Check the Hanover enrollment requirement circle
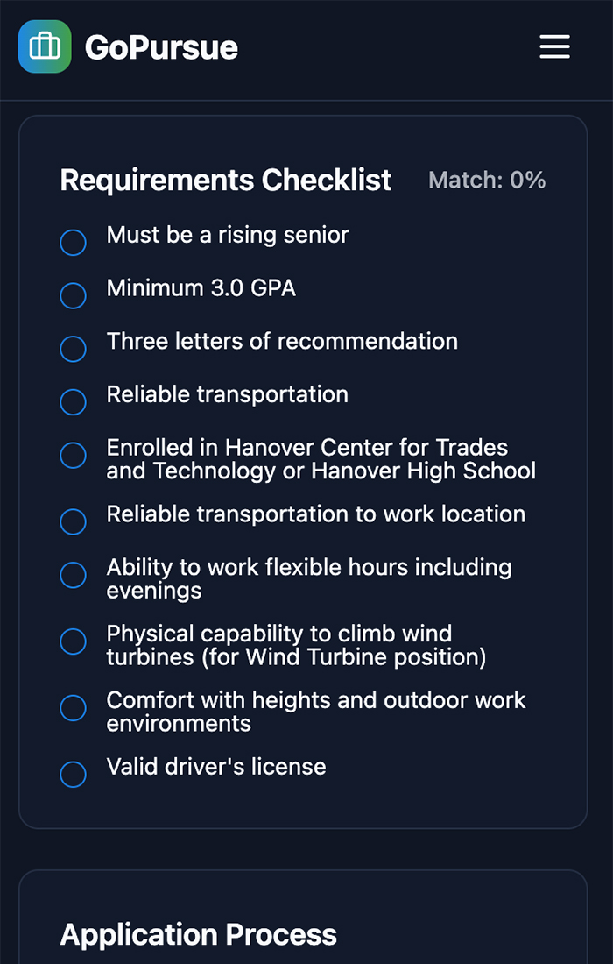 click(x=73, y=455)
